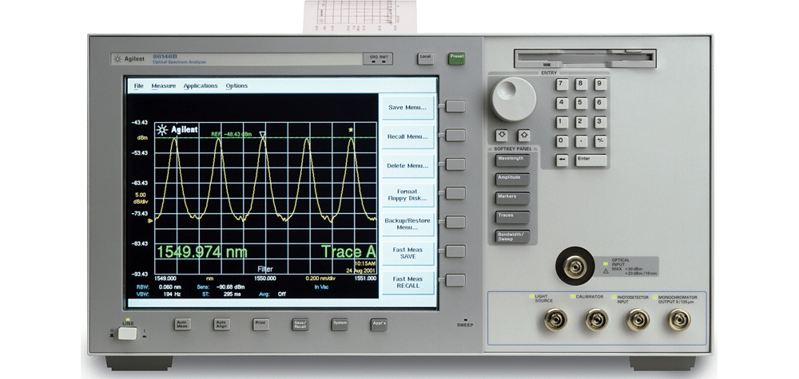Viewport: 799px width, 379px height.
Task: Push the bezel key beside Fast Meas RECALL
Action: pos(455,280)
